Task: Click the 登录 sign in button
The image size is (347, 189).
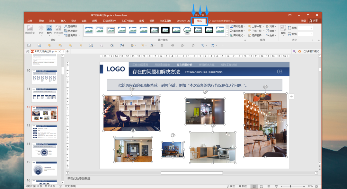Action: click(303, 21)
